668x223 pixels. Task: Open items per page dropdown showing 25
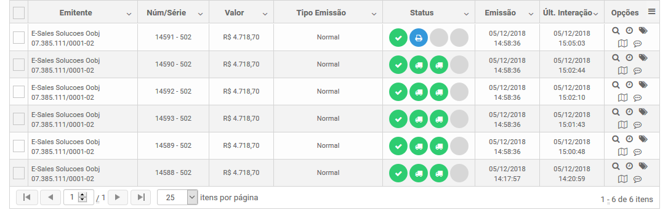tap(177, 197)
